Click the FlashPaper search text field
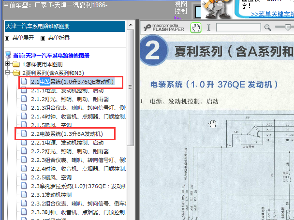 click(x=238, y=28)
